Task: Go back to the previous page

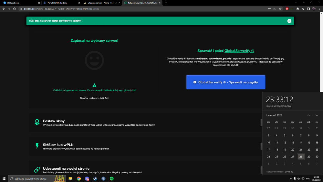Action: (x=4, y=9)
